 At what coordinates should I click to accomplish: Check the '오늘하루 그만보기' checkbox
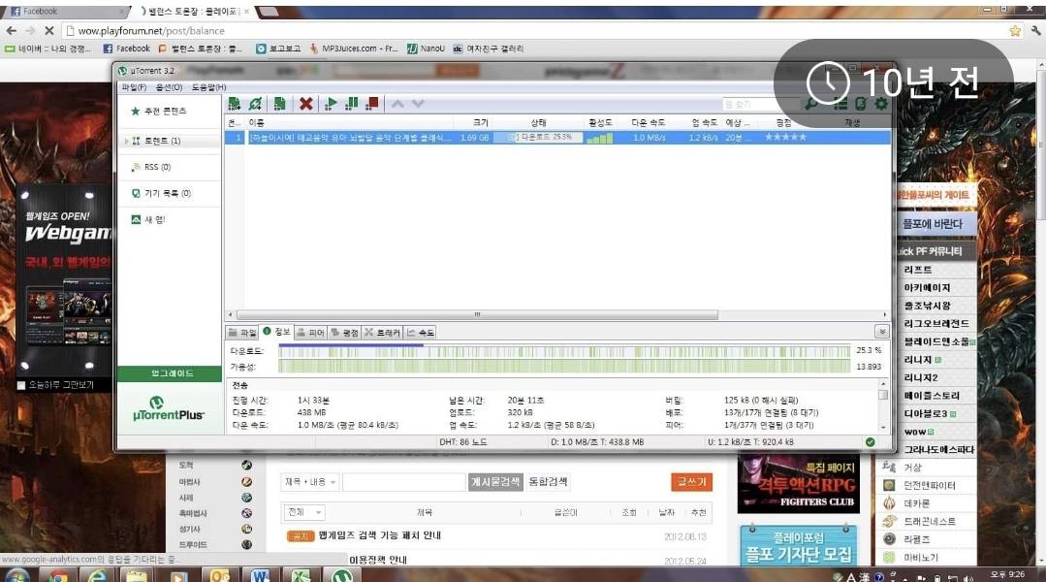pyautogui.click(x=22, y=385)
